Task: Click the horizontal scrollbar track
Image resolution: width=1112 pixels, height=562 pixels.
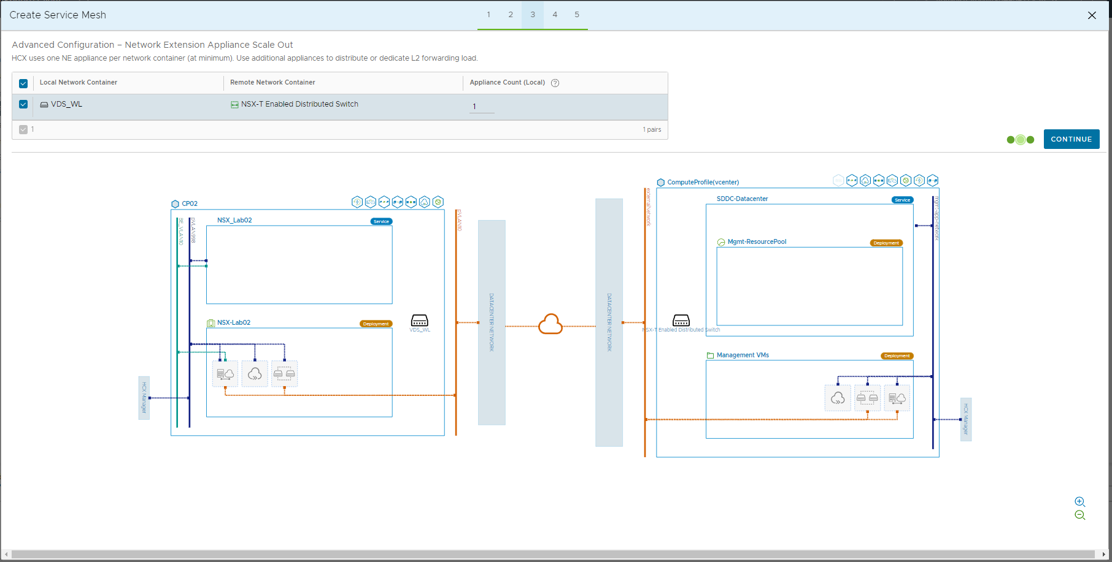Action: click(x=554, y=555)
